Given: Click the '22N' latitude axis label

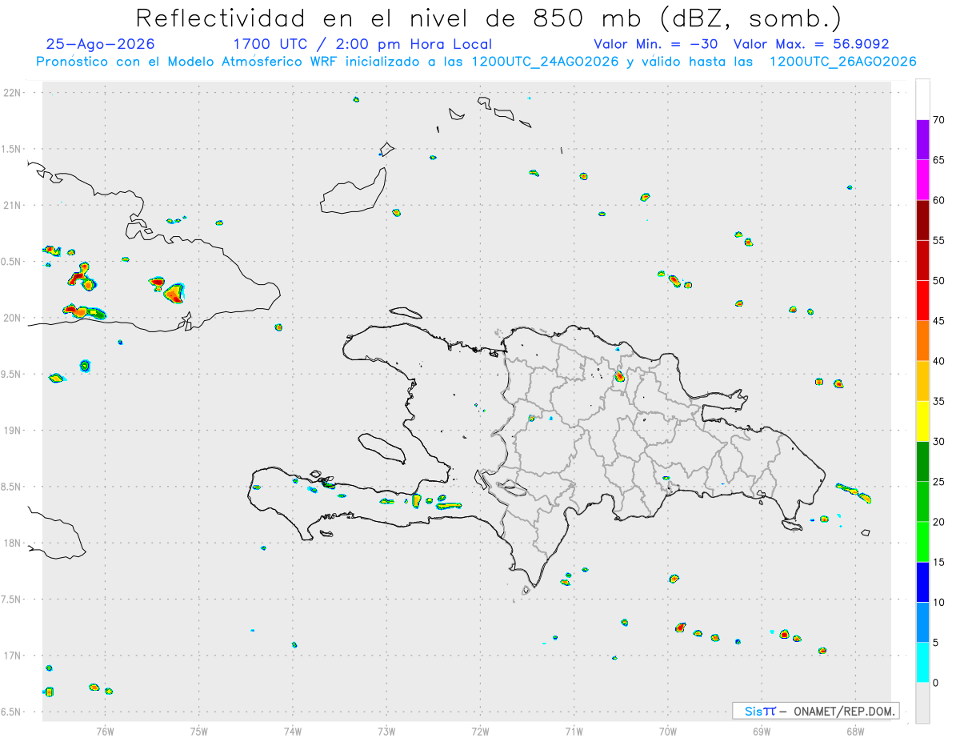Looking at the screenshot, I should 13,93.
